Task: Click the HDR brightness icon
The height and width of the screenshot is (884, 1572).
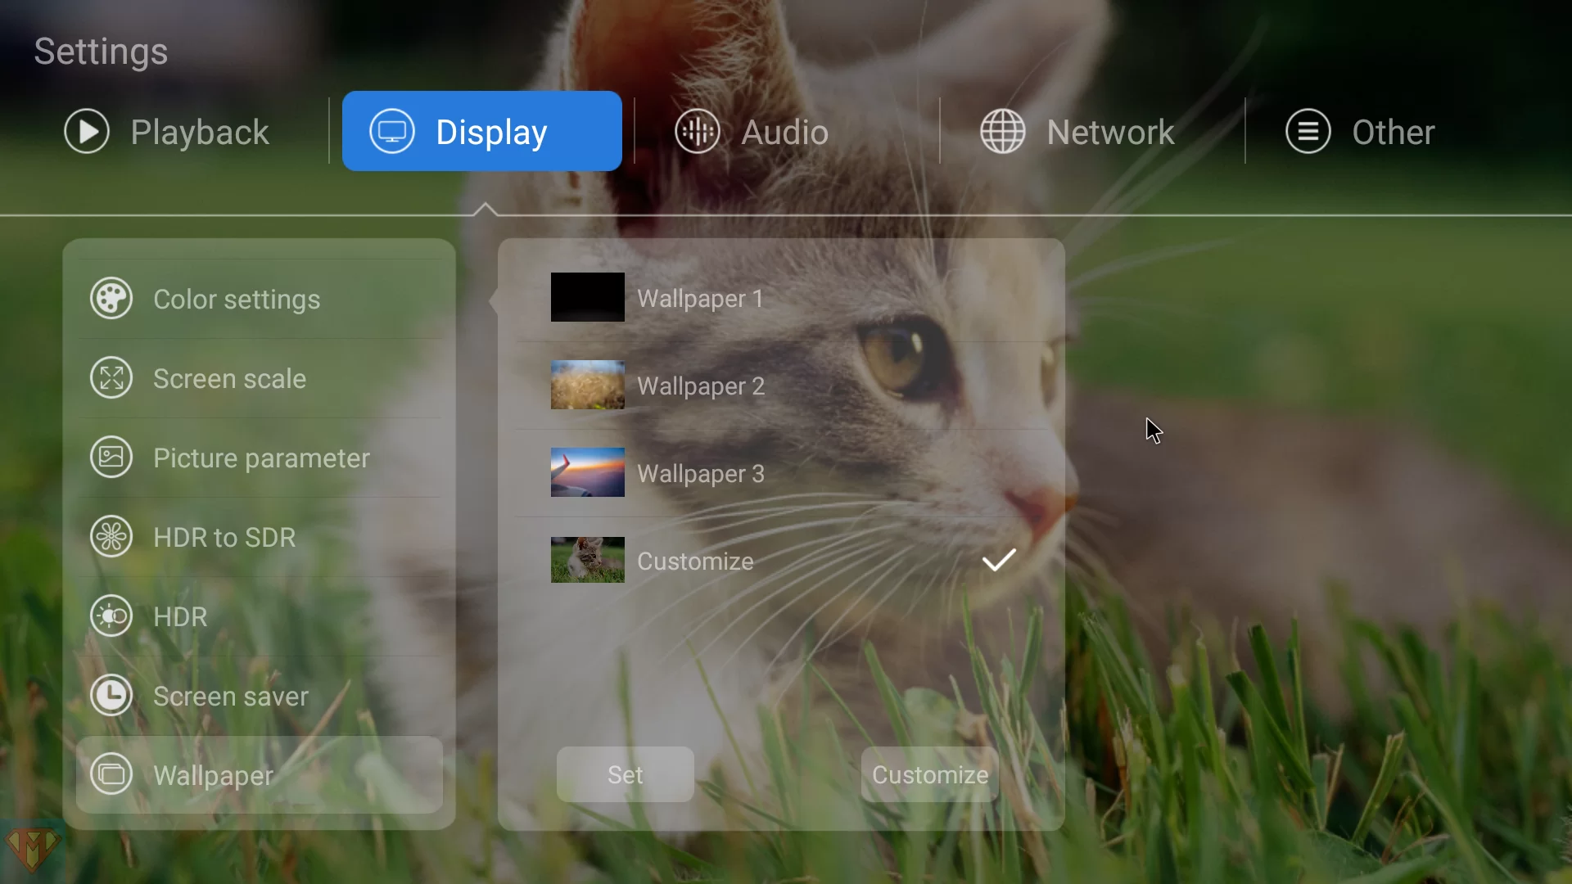Action: 111,616
